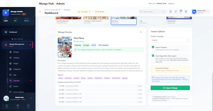
Task: Click the Ch. 1046 chapter row
Action: pyautogui.click(x=101, y=86)
